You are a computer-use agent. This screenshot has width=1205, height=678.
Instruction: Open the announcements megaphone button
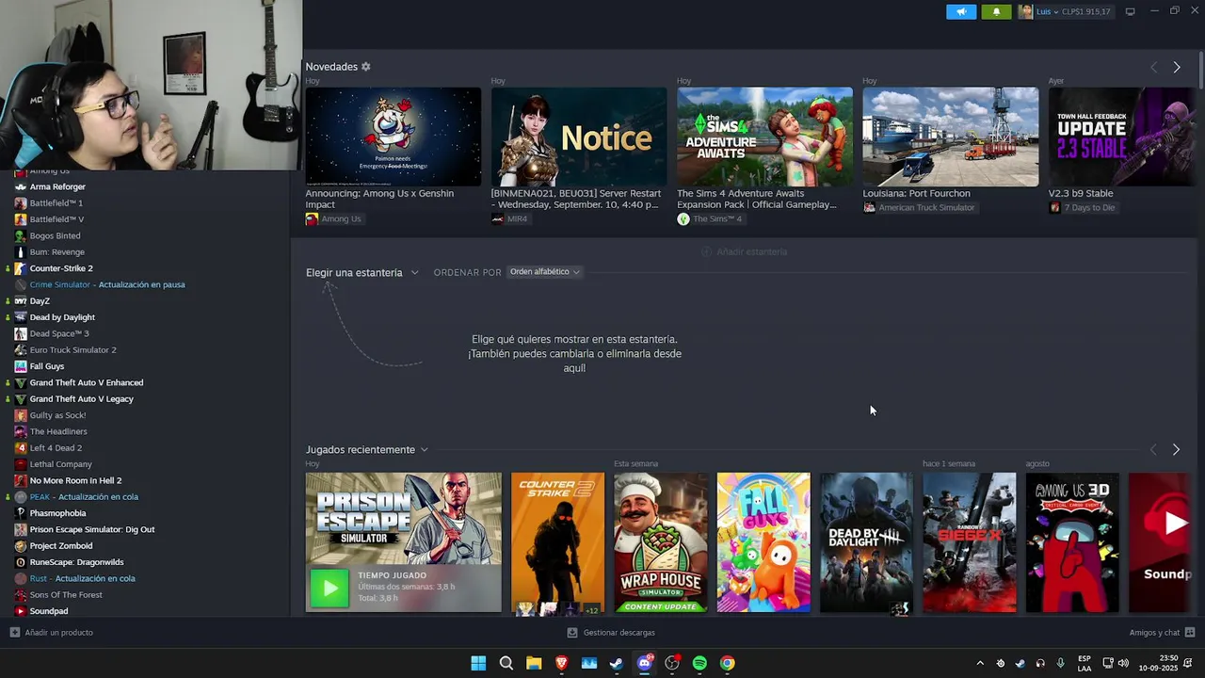tap(961, 11)
